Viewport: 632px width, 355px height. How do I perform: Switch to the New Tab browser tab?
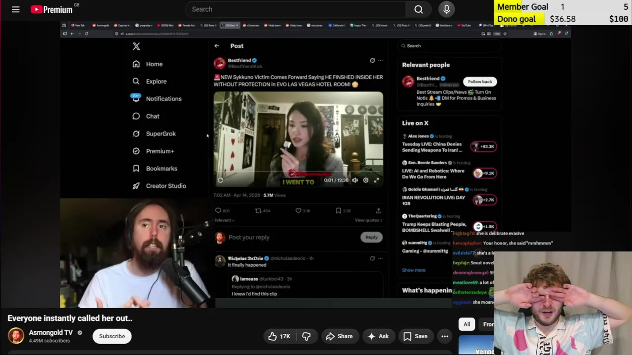tap(78, 25)
